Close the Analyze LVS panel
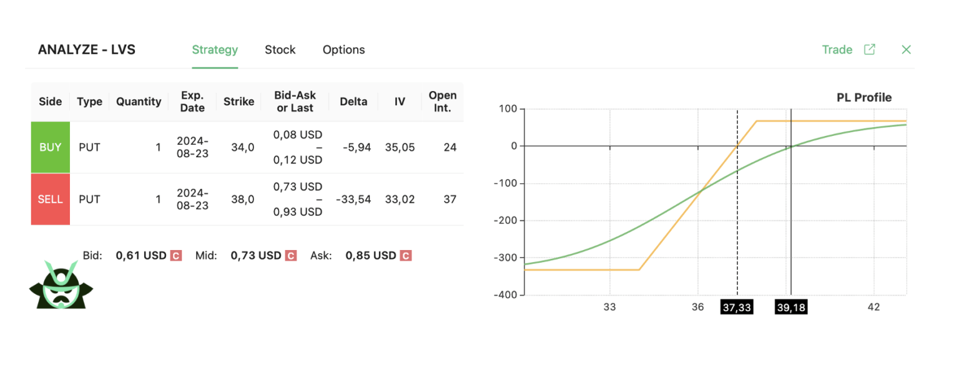The image size is (959, 368). 907,50
